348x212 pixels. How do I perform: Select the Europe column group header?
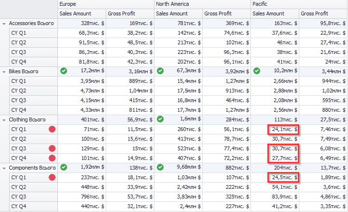pyautogui.click(x=106, y=4)
